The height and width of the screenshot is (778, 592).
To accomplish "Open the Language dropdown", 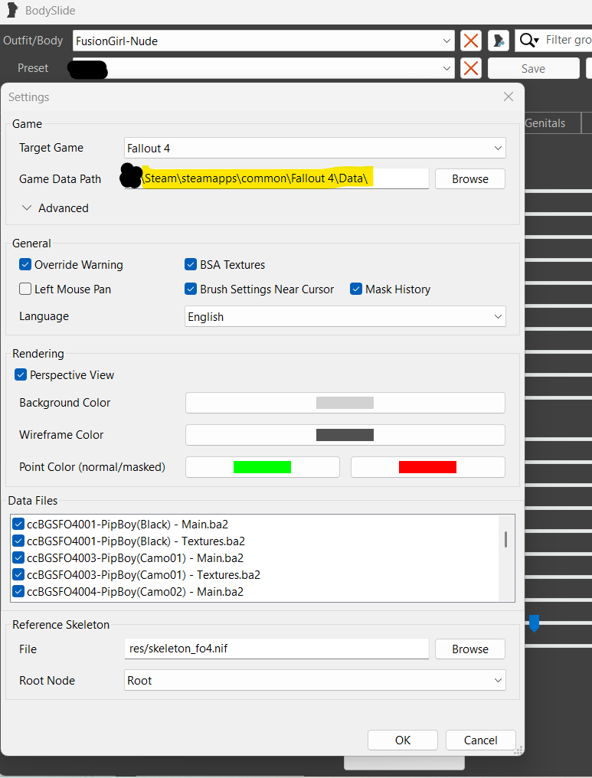I will pos(345,316).
